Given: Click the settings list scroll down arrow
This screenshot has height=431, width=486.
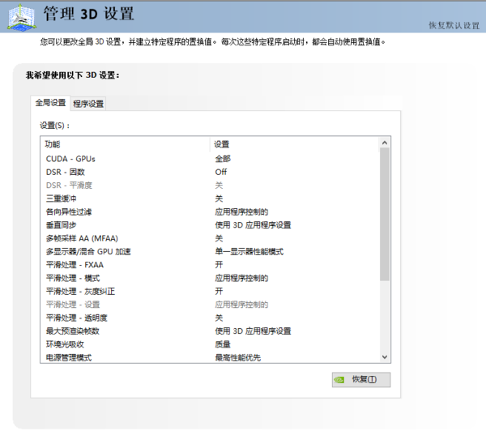Looking at the screenshot, I should click(x=385, y=357).
